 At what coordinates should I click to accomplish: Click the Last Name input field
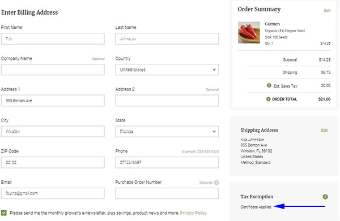point(167,38)
